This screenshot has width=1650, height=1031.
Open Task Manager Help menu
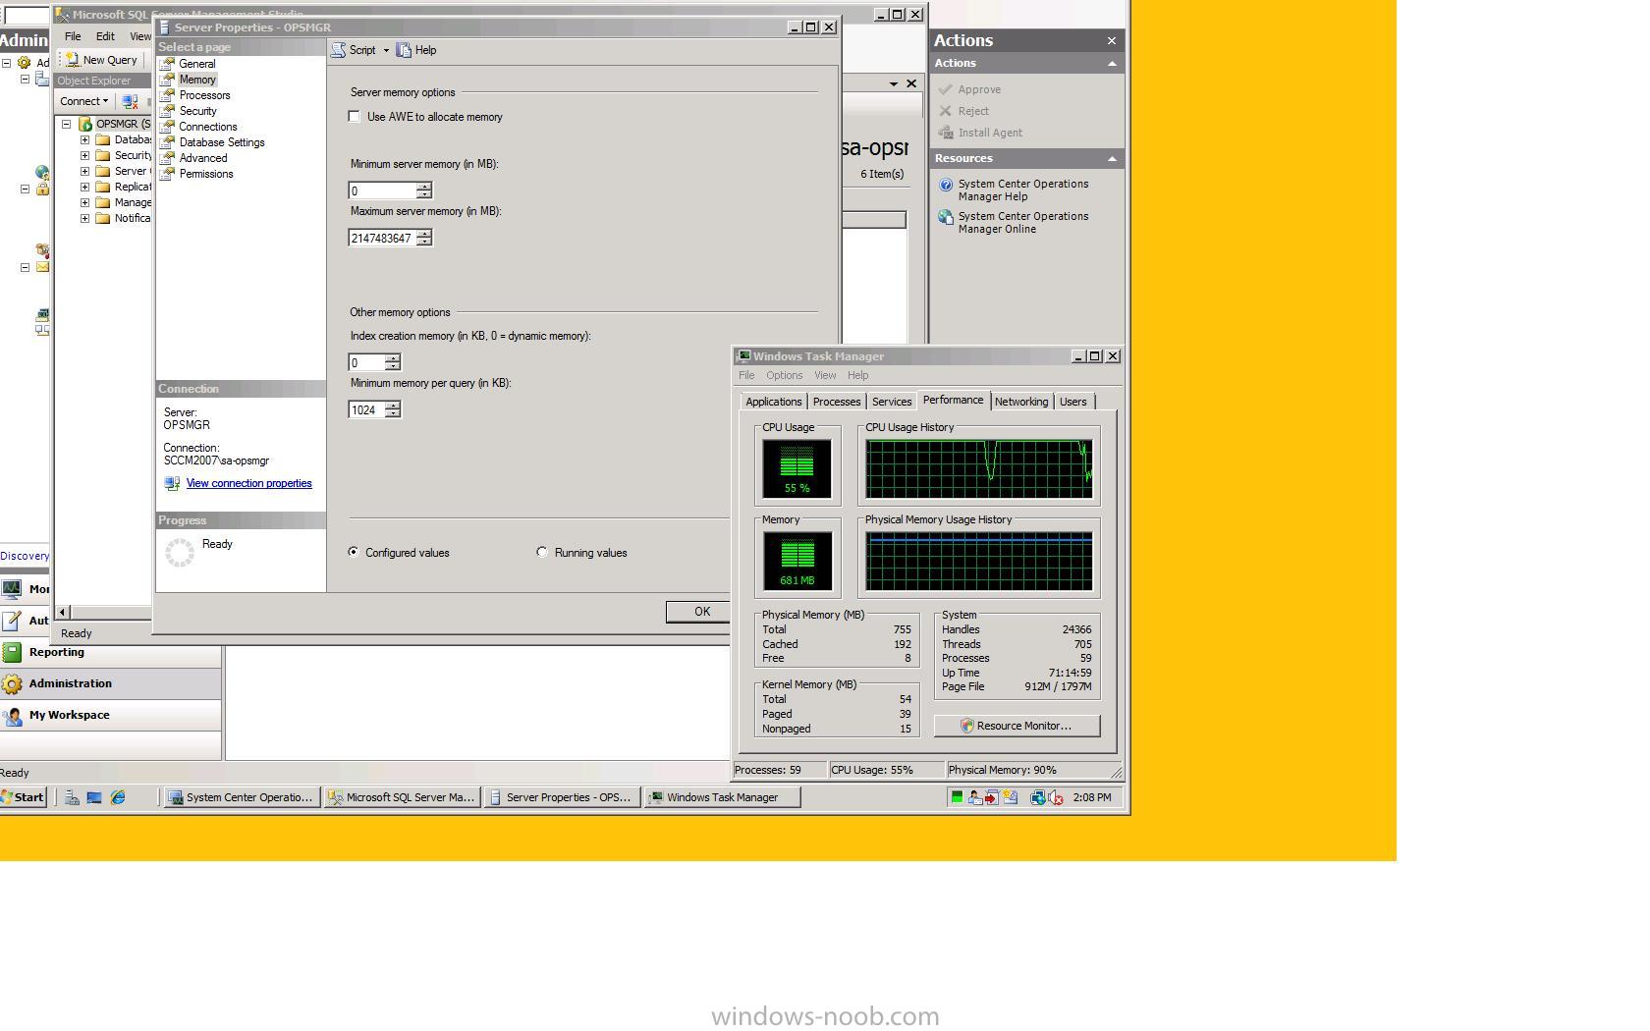[x=857, y=375]
